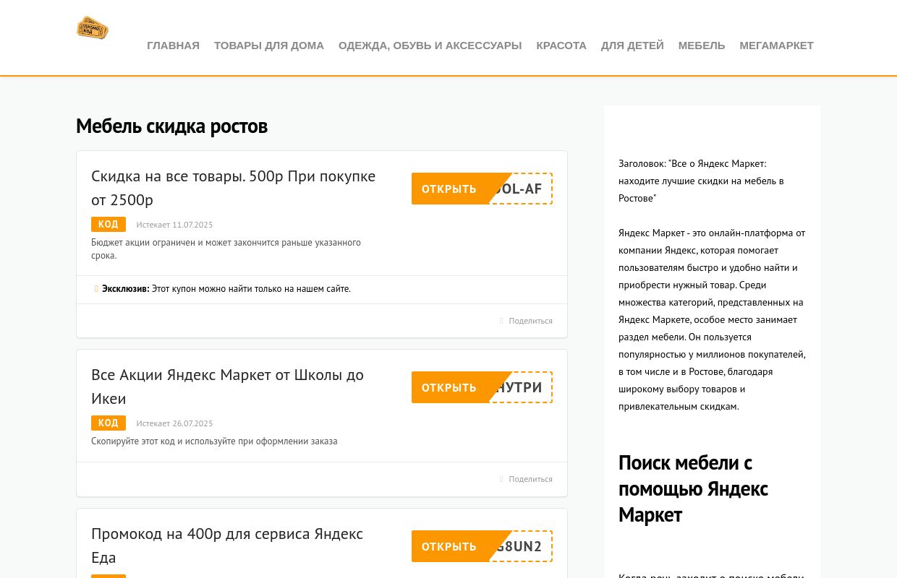Open ОДЕЖДА, ОБУВЬ И АКСЕССУАРЫ category
897x578 pixels.
430,46
